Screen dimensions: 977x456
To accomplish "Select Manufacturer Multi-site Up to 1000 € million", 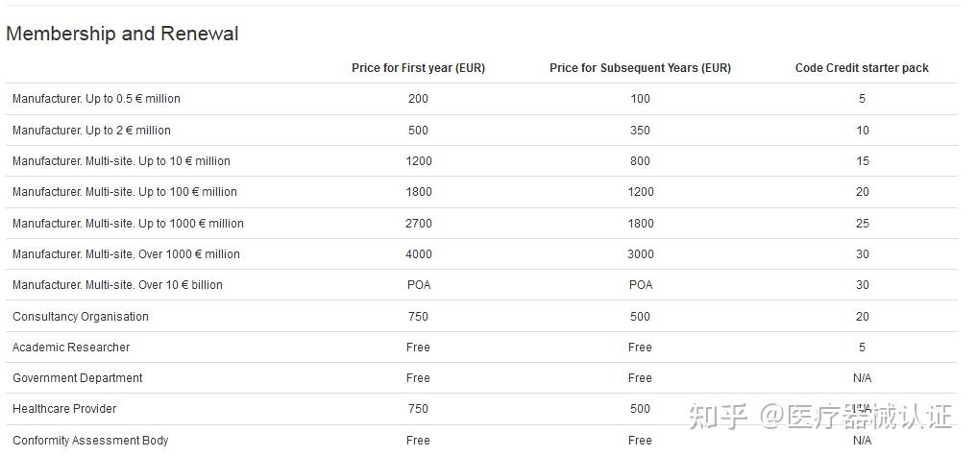I will coord(128,224).
